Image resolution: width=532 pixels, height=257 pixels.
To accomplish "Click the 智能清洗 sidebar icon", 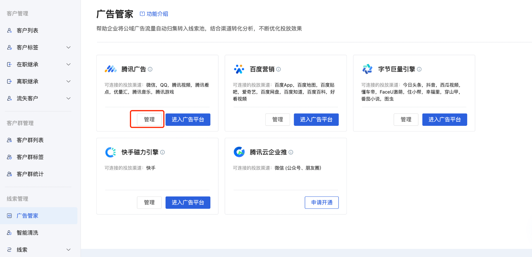I will [9, 233].
